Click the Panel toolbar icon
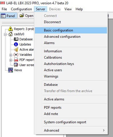Screen dimensions: 113x137 tap(3, 16)
